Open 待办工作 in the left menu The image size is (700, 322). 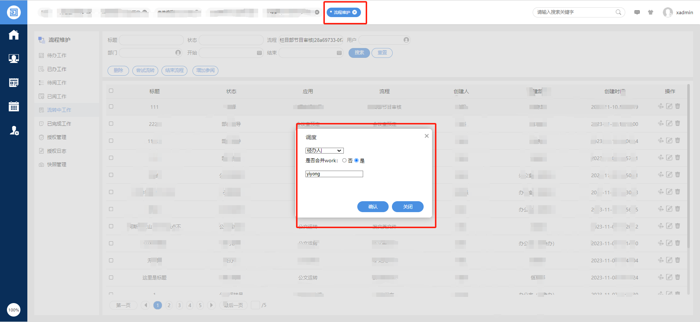click(x=57, y=55)
